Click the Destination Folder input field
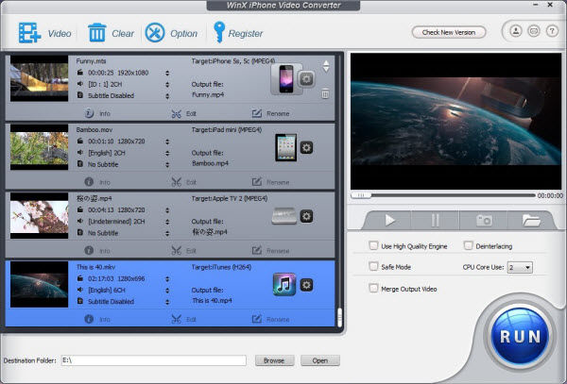This screenshot has height=384, width=567. coord(154,360)
